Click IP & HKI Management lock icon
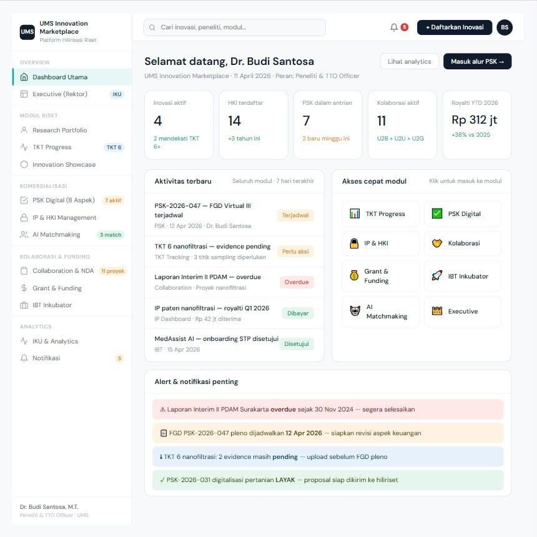 24,217
